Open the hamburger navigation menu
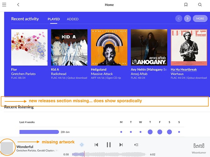 point(4,4)
